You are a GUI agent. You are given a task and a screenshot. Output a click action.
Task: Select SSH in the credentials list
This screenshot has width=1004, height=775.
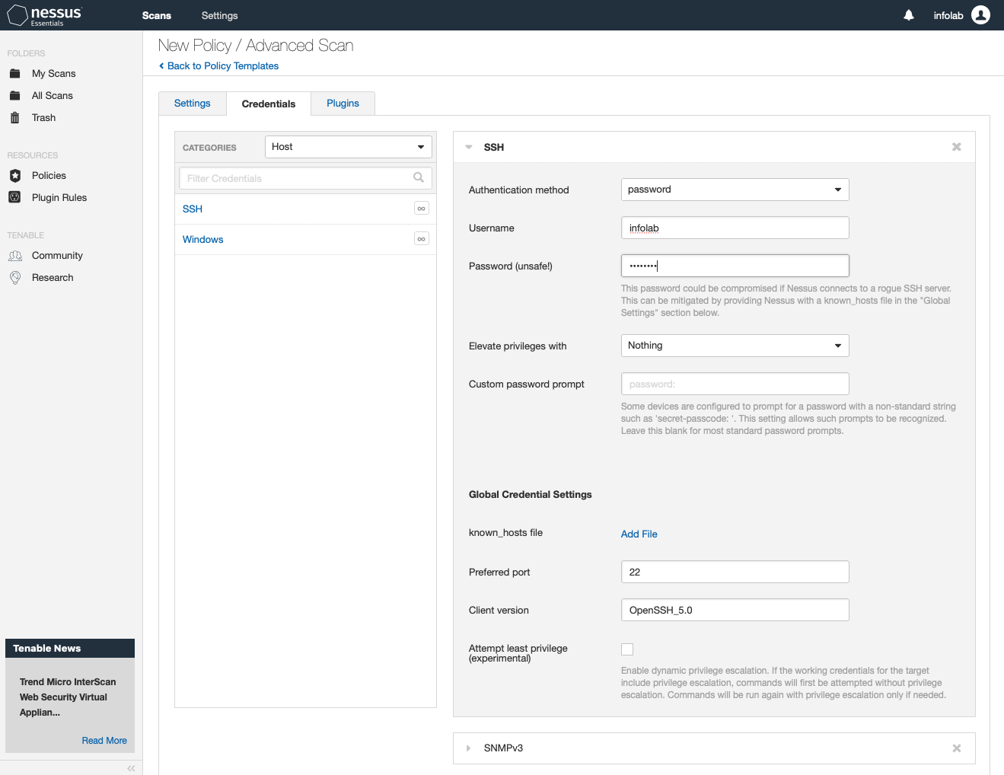click(x=193, y=209)
